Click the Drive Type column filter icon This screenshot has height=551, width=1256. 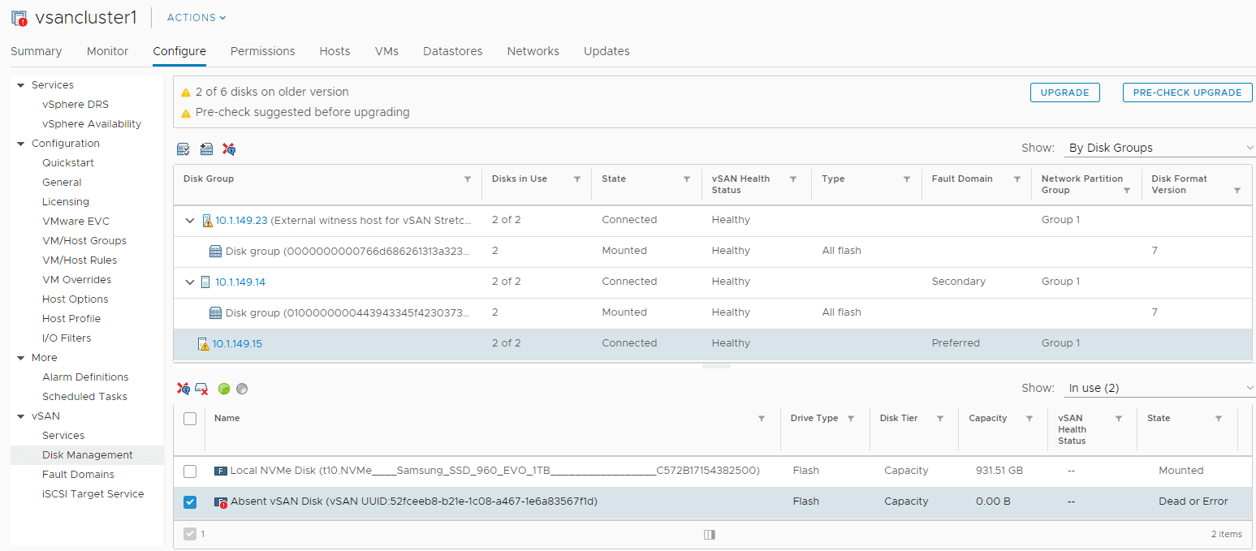pos(850,419)
